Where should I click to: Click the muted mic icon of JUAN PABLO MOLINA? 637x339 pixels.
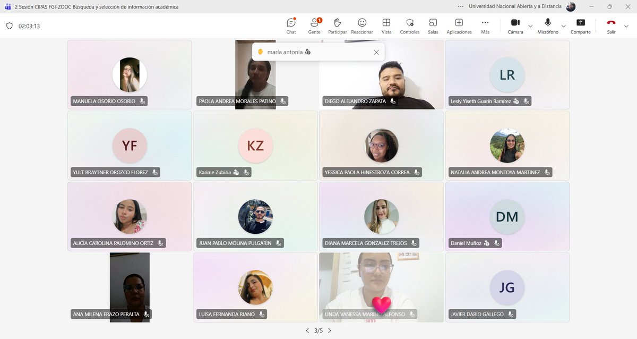(279, 243)
